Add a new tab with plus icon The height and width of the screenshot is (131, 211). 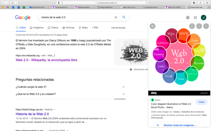pos(209,7)
